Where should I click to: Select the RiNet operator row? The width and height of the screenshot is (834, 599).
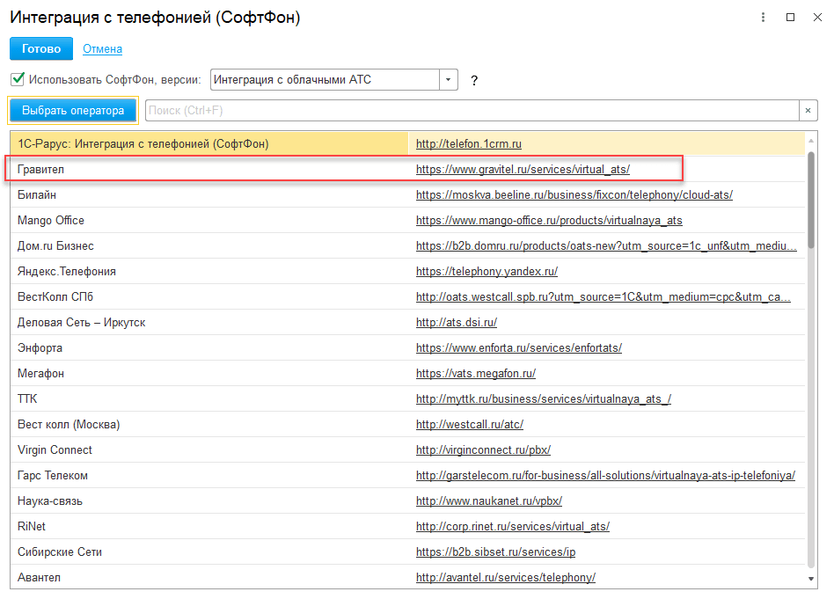click(x=407, y=527)
